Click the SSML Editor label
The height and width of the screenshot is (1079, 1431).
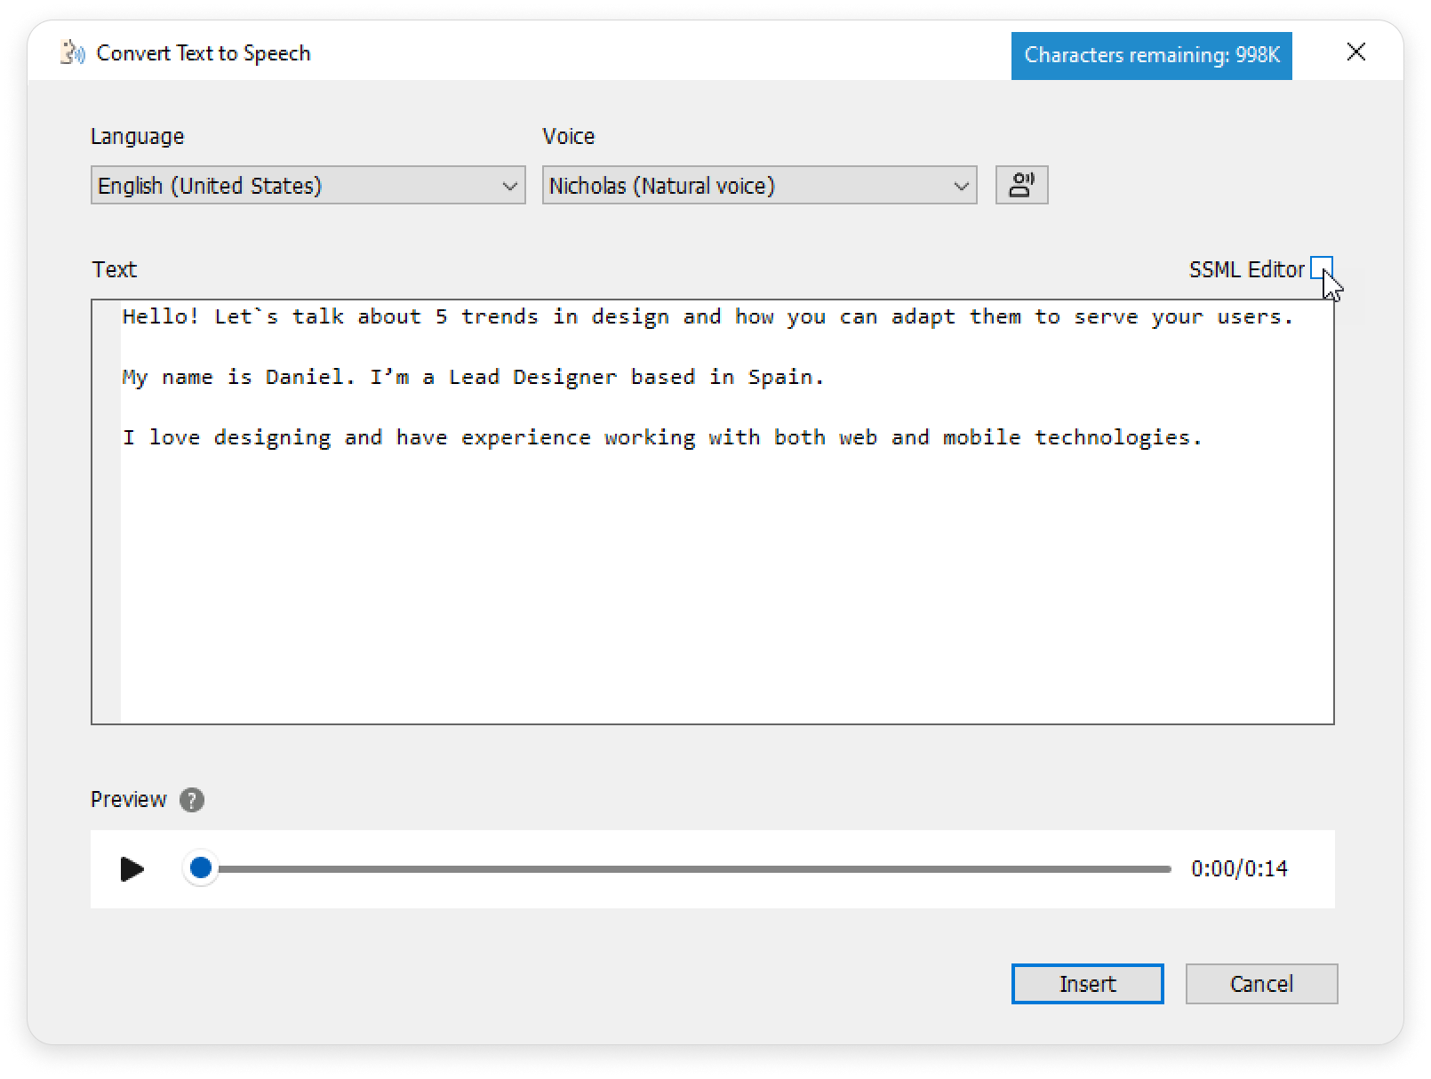(1246, 269)
